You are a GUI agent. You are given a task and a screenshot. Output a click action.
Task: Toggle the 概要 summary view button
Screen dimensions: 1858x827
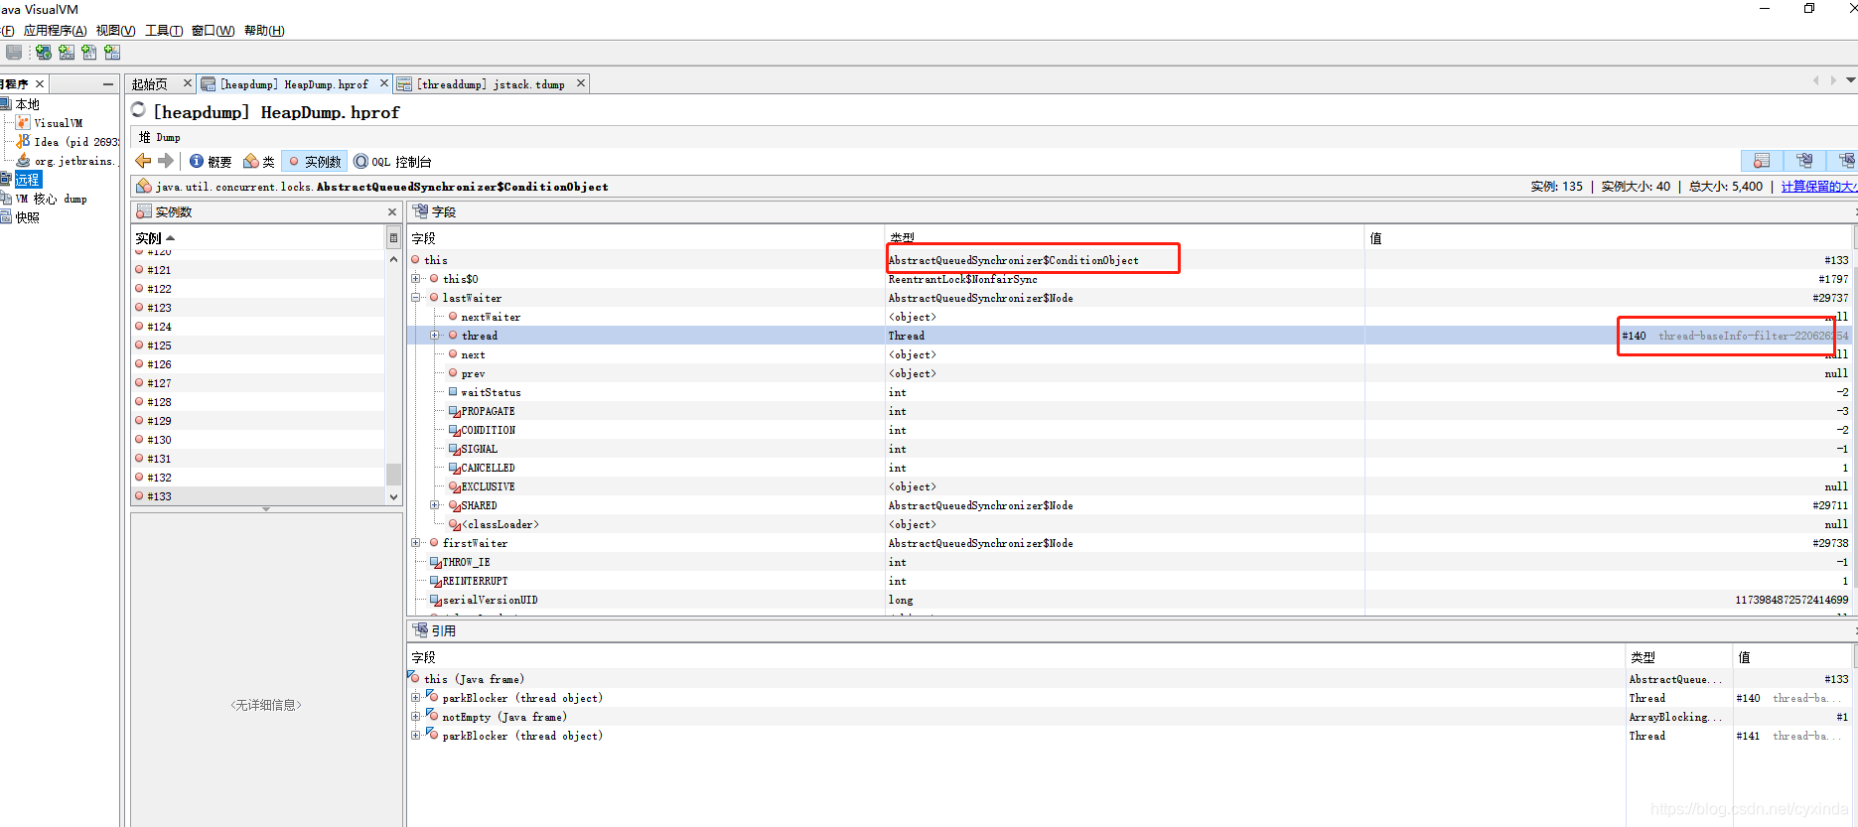210,161
